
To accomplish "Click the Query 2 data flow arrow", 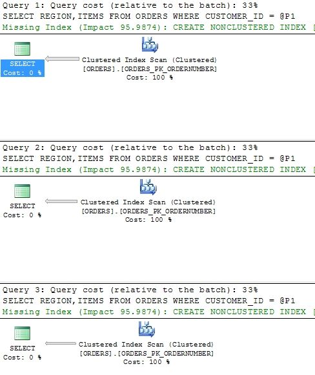I will click(x=61, y=201).
